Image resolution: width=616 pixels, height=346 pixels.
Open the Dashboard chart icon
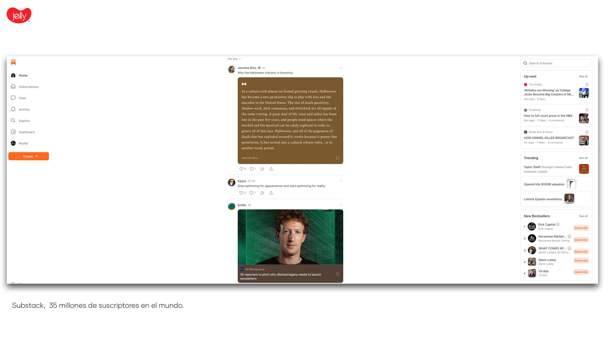coord(13,132)
